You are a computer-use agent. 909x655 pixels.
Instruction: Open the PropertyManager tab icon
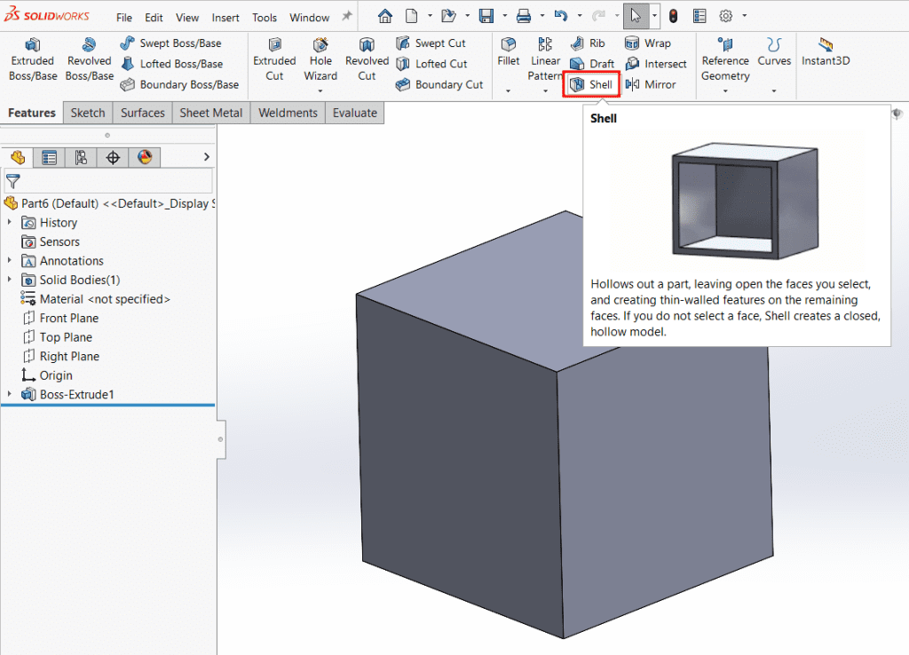[x=49, y=158]
